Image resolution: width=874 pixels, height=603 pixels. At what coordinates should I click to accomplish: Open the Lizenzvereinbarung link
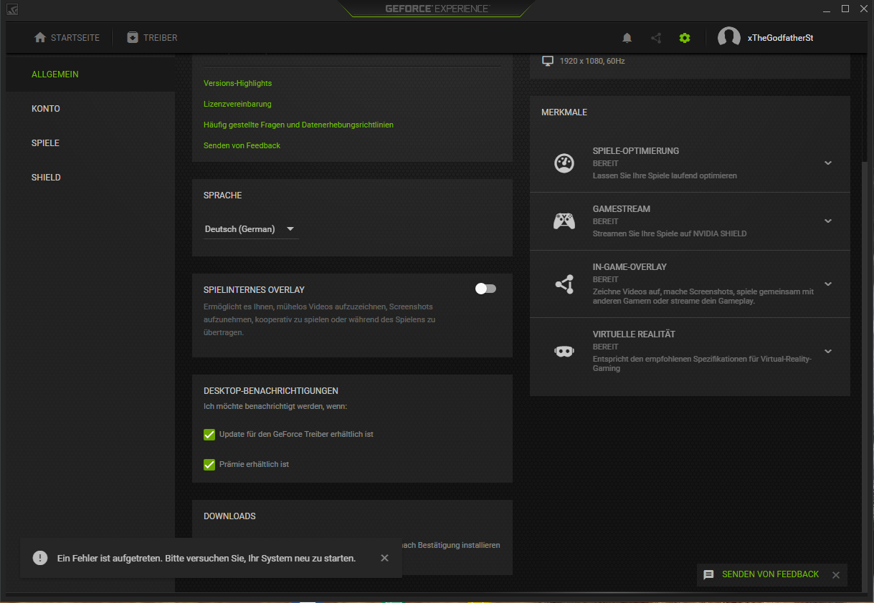tap(237, 104)
